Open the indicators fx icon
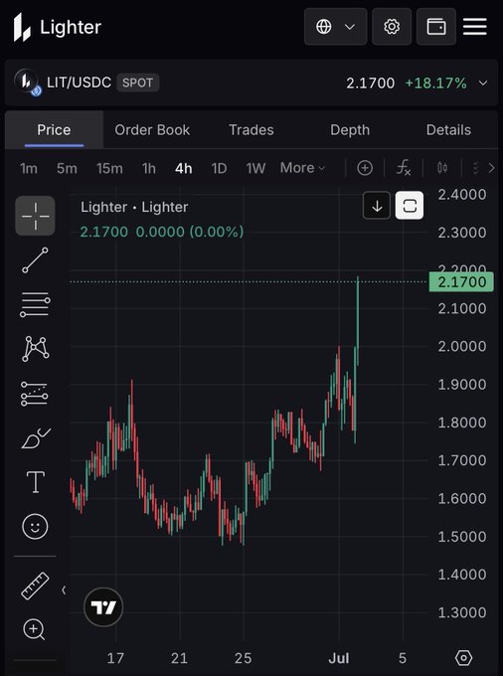Viewport: 503px width, 676px height. (x=404, y=168)
